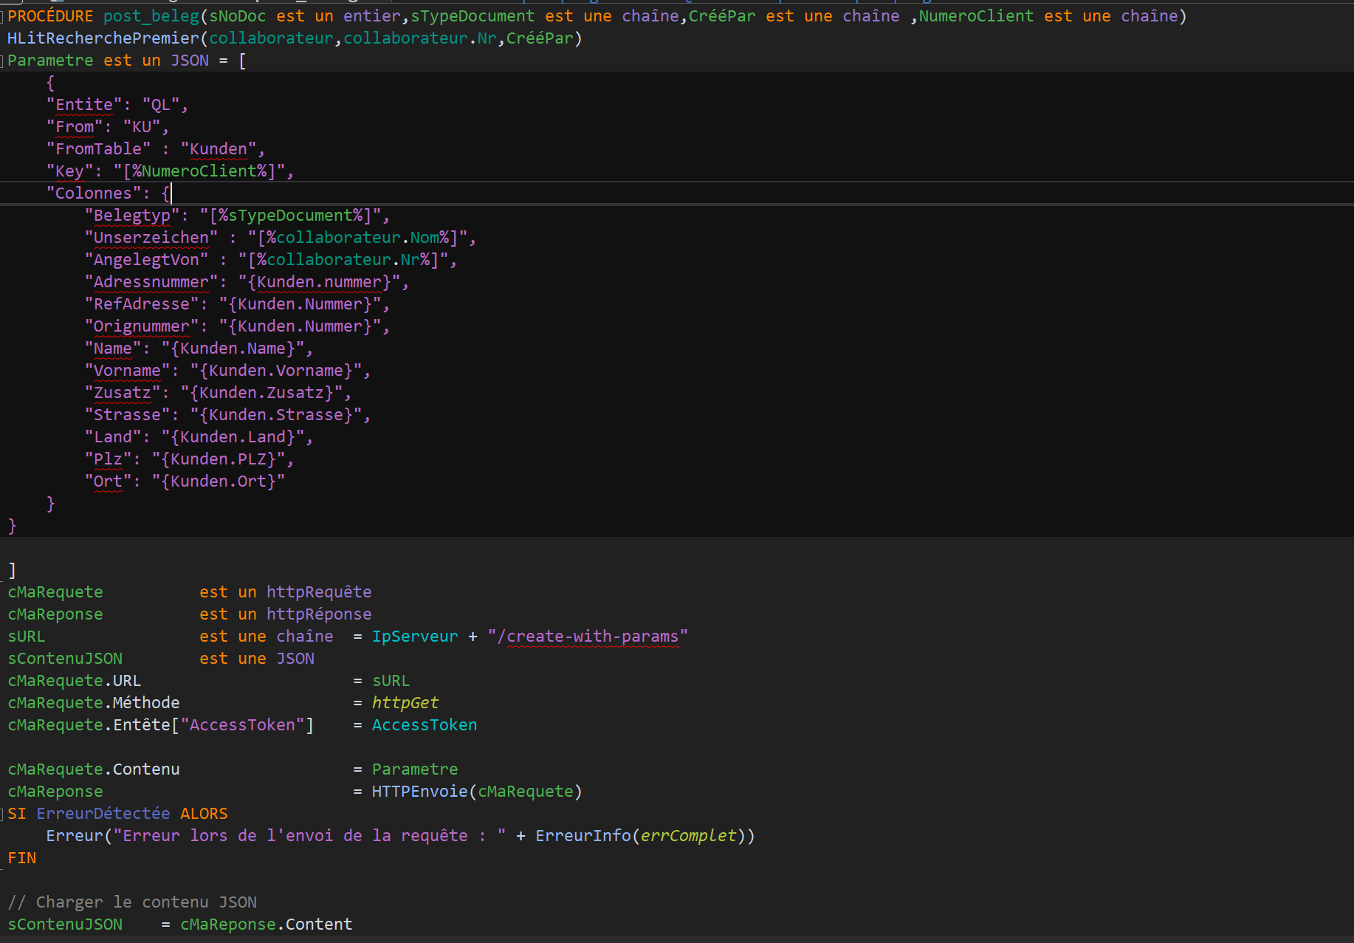Click the "{Kunden.Name}" value
1354x943 pixels.
point(233,349)
